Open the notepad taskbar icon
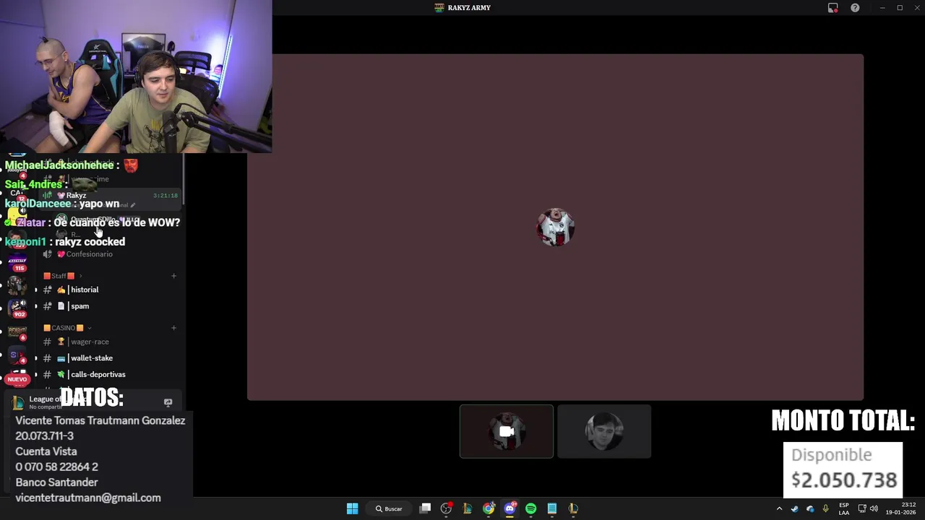 [x=552, y=508]
